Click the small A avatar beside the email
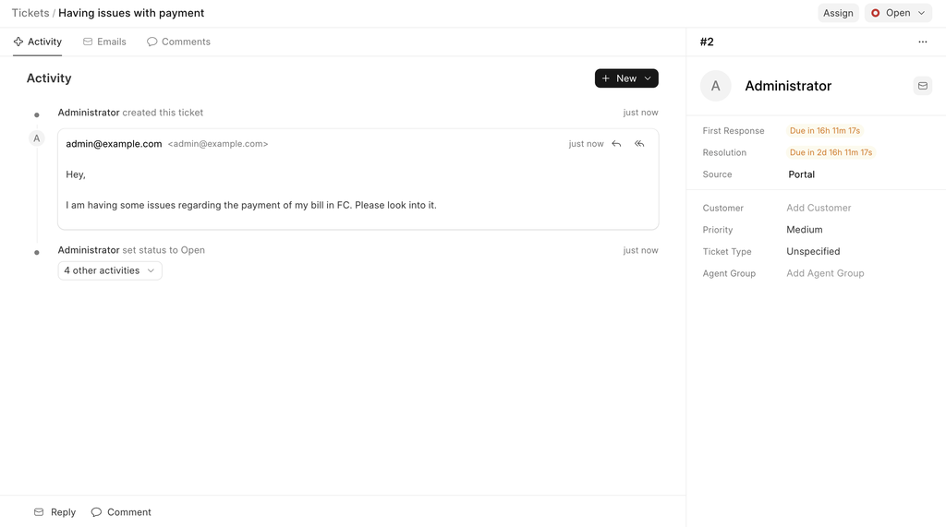Viewport: 946px width, 527px height. [37, 138]
